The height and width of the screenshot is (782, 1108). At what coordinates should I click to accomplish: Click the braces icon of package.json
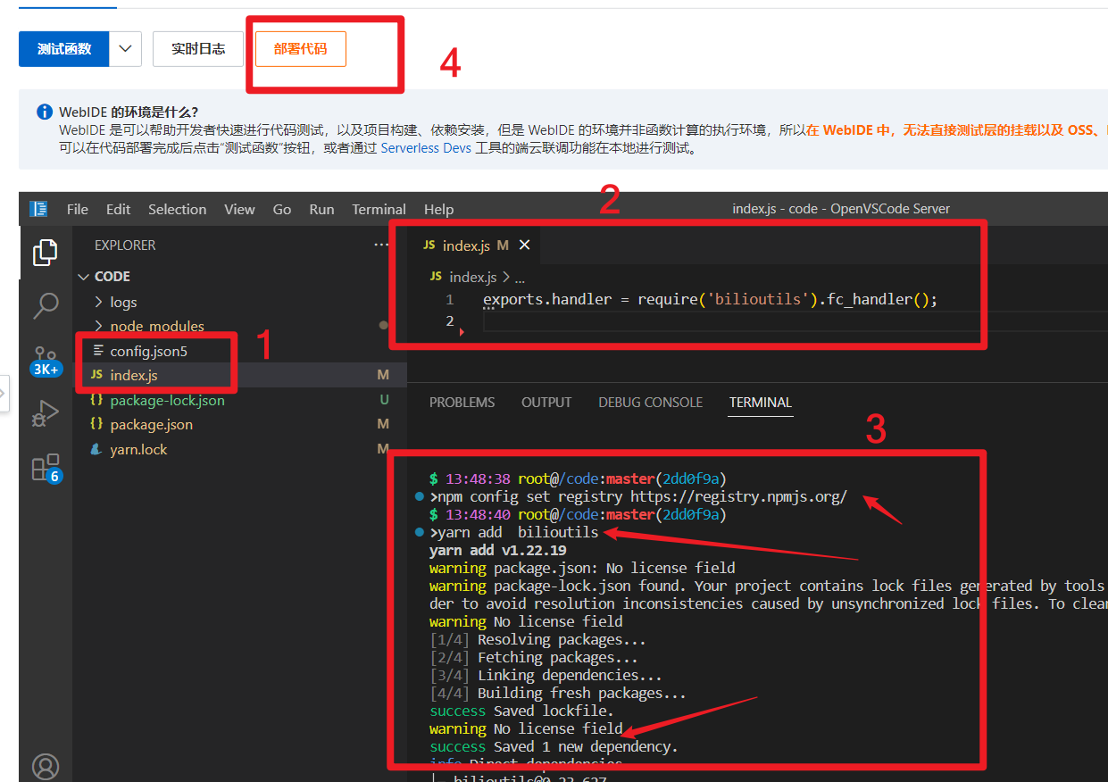tap(96, 424)
